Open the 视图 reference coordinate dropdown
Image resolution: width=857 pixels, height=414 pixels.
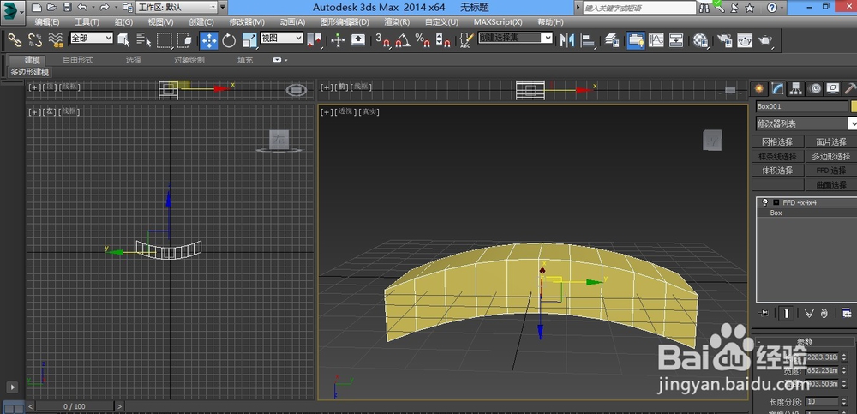[x=281, y=38]
